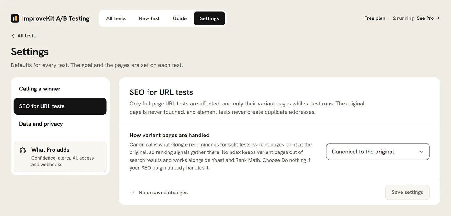Click the Confidence, alerts, AI description text
This screenshot has height=216, width=451.
pyautogui.click(x=62, y=161)
